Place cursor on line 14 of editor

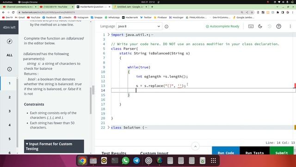(202, 90)
